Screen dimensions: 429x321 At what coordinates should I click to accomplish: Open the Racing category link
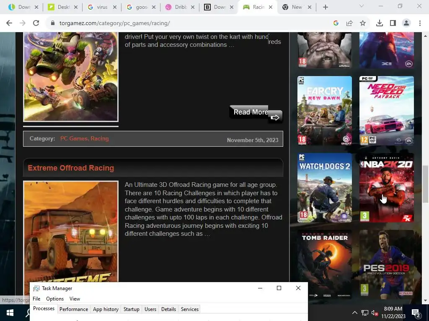pos(100,139)
